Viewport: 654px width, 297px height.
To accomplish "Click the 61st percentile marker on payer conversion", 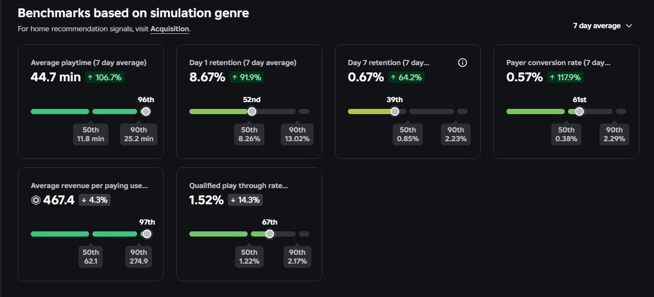I will [x=579, y=111].
